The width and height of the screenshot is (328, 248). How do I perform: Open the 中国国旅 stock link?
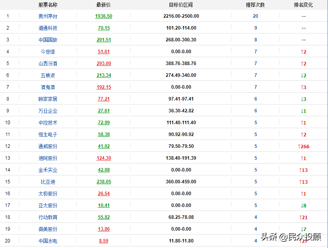[x=48, y=40]
